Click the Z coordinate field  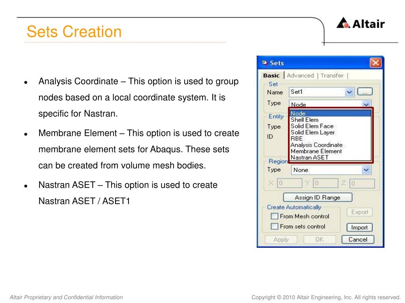click(362, 183)
